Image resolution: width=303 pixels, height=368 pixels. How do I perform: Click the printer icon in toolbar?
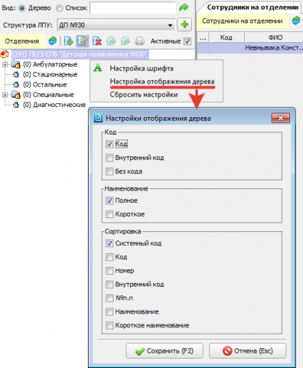140,41
